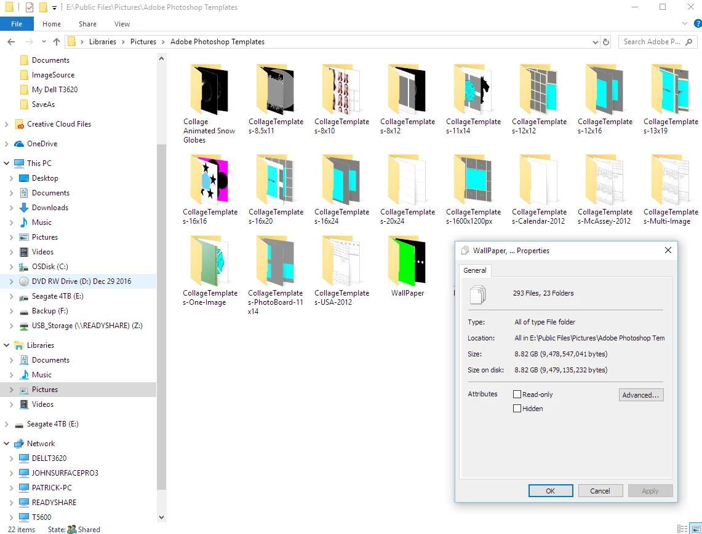The height and width of the screenshot is (534, 702).
Task: Expand Creative Cloud Files node
Action: click(6, 124)
